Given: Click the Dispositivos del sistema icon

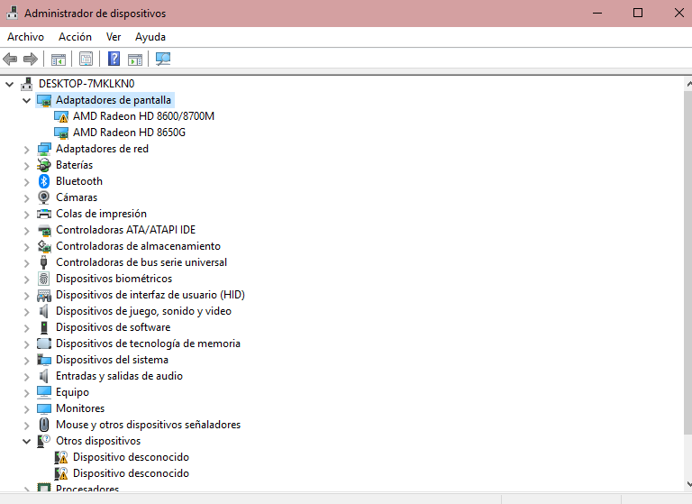Looking at the screenshot, I should click(44, 360).
